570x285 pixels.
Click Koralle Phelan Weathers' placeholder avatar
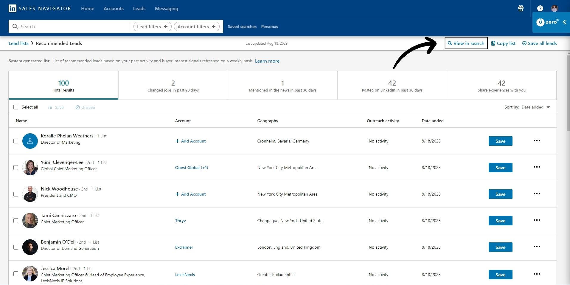pyautogui.click(x=30, y=141)
